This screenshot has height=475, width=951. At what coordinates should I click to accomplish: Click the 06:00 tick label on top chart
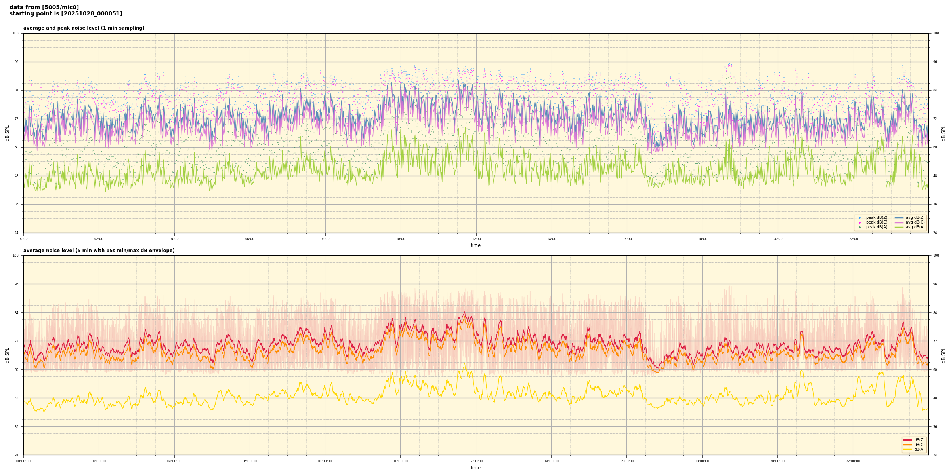(250, 239)
